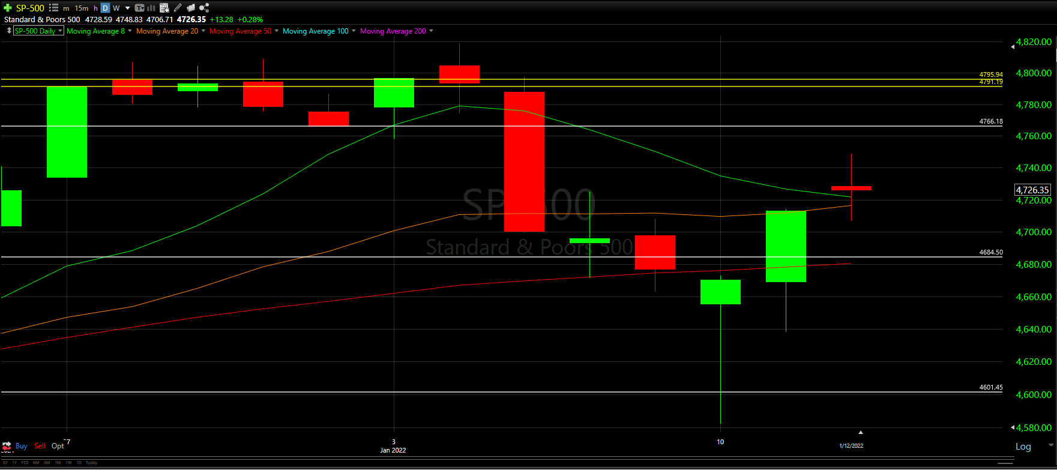Click the Moving Average 20 label

tap(167, 31)
